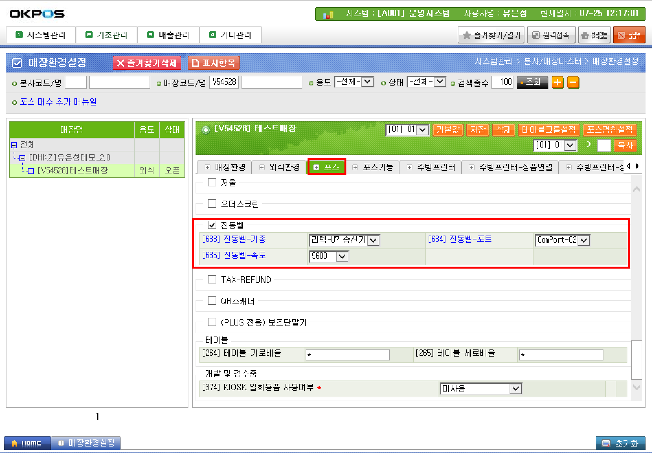Click the orange plus icon beside 조회

[x=557, y=83]
